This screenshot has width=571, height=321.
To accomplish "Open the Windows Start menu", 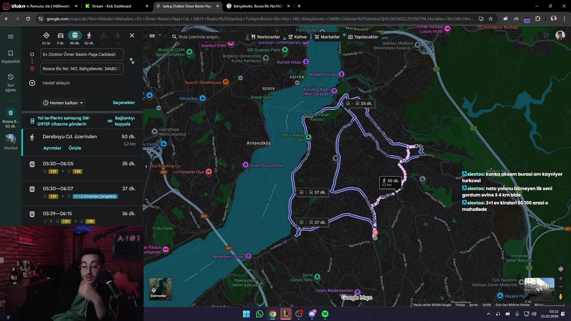I will (246, 314).
